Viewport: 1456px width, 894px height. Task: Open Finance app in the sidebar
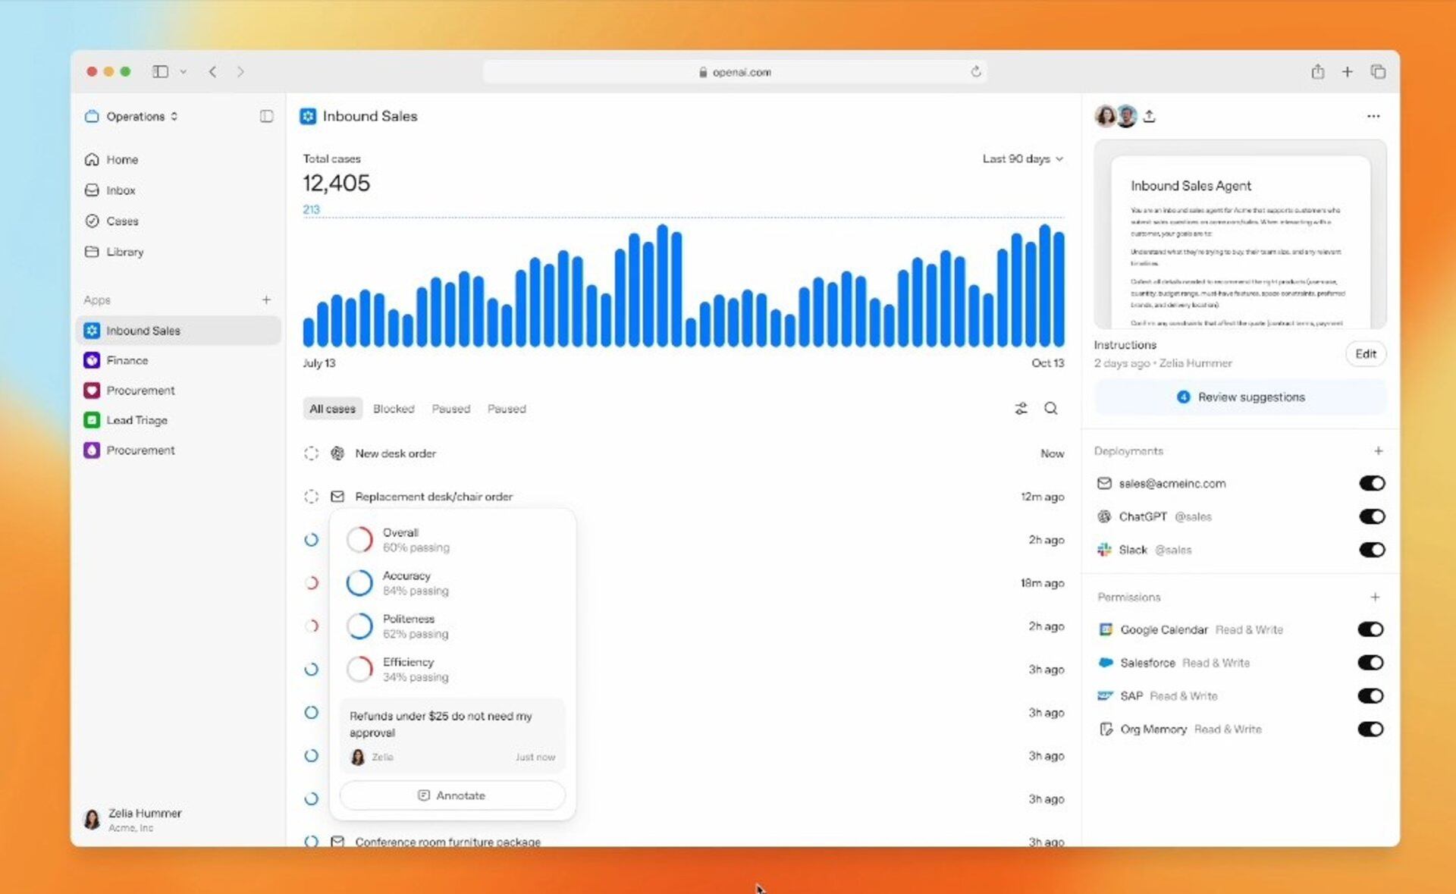(127, 361)
